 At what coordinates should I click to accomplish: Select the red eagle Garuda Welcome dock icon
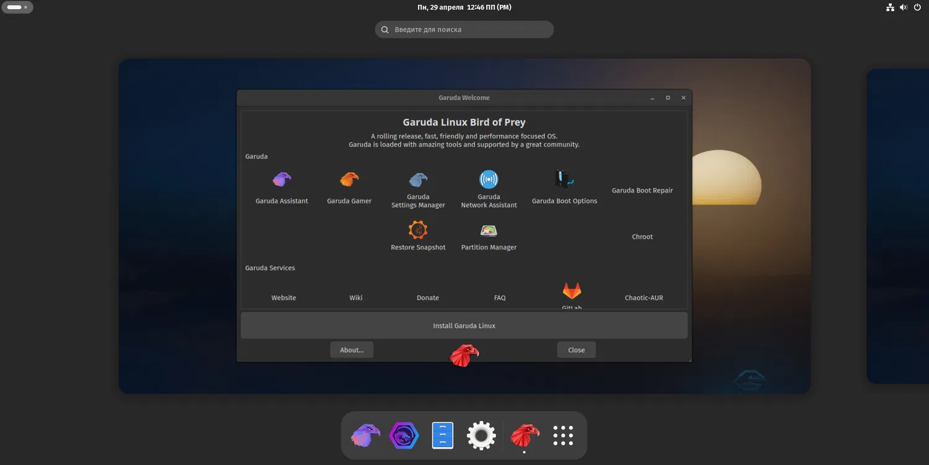click(x=525, y=435)
